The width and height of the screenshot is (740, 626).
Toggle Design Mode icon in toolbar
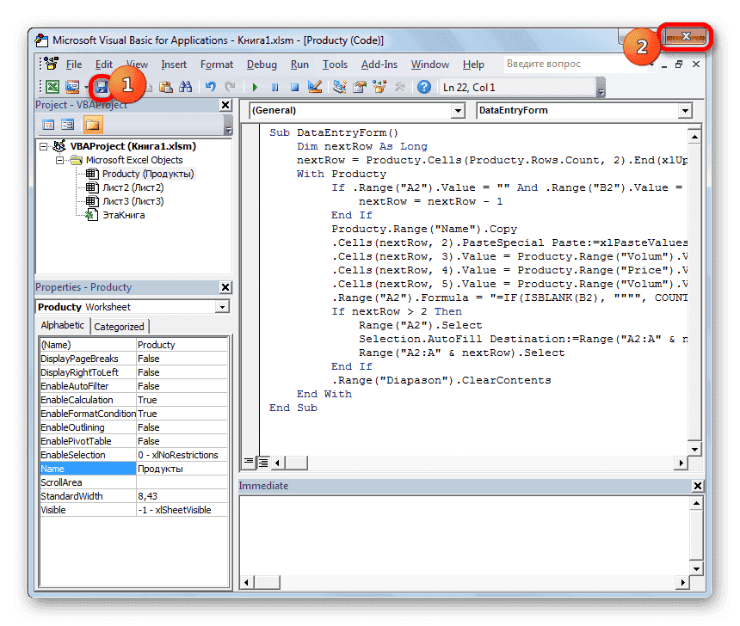tap(314, 87)
